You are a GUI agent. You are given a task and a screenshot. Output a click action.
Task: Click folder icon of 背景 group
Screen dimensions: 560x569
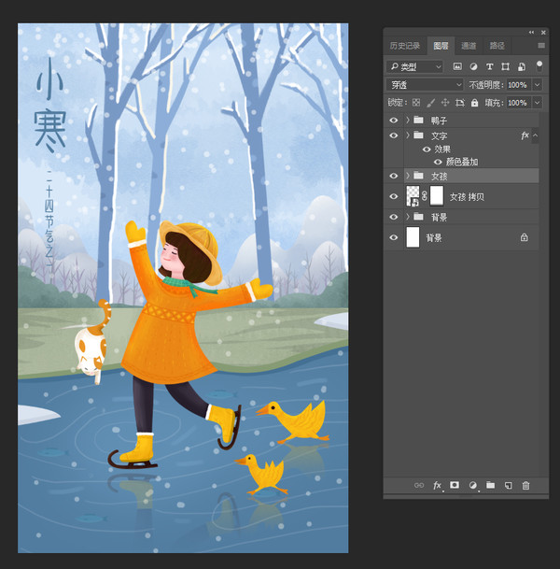coord(419,217)
